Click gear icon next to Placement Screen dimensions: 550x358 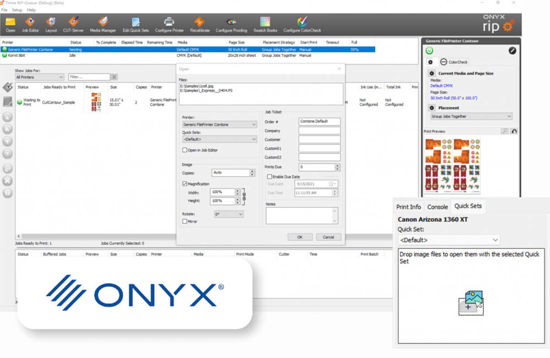tap(432, 108)
